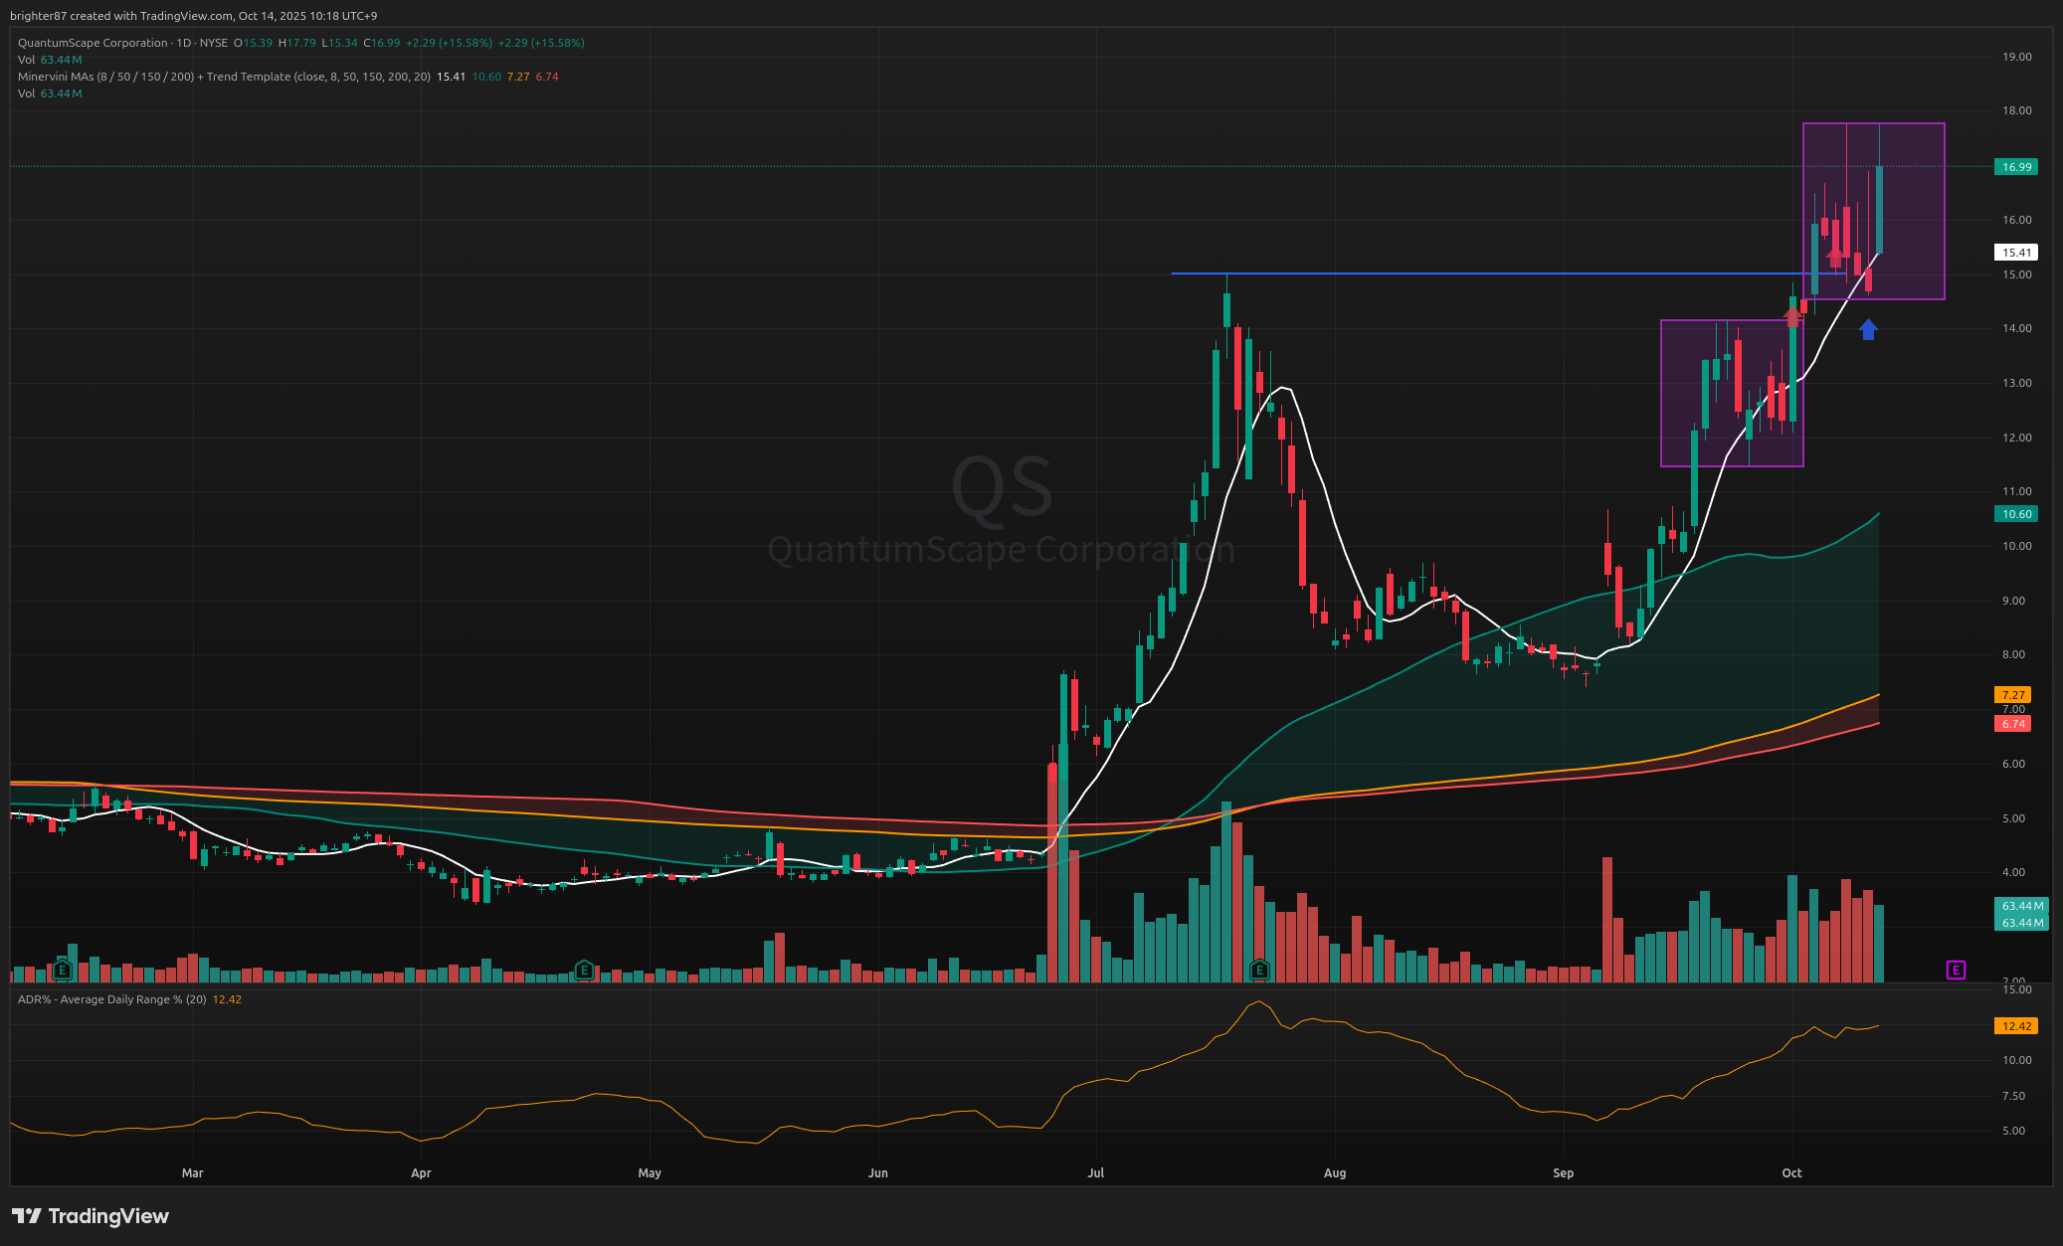Click the orange 7.27 price axis label
This screenshot has height=1246, width=2063.
point(2013,695)
